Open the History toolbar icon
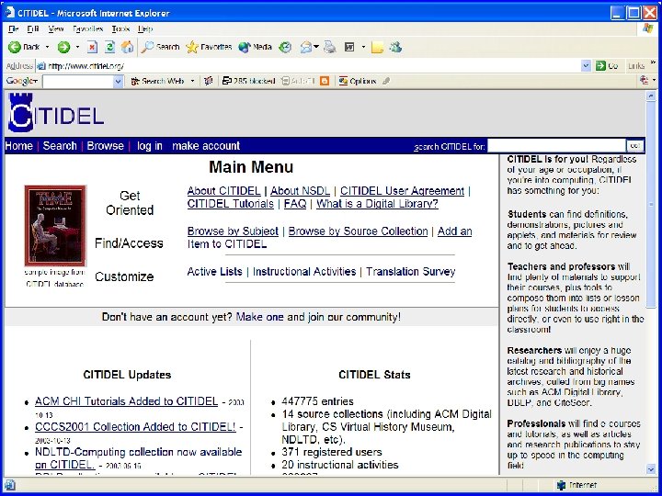Screen dimensions: 662x496 tap(286, 47)
